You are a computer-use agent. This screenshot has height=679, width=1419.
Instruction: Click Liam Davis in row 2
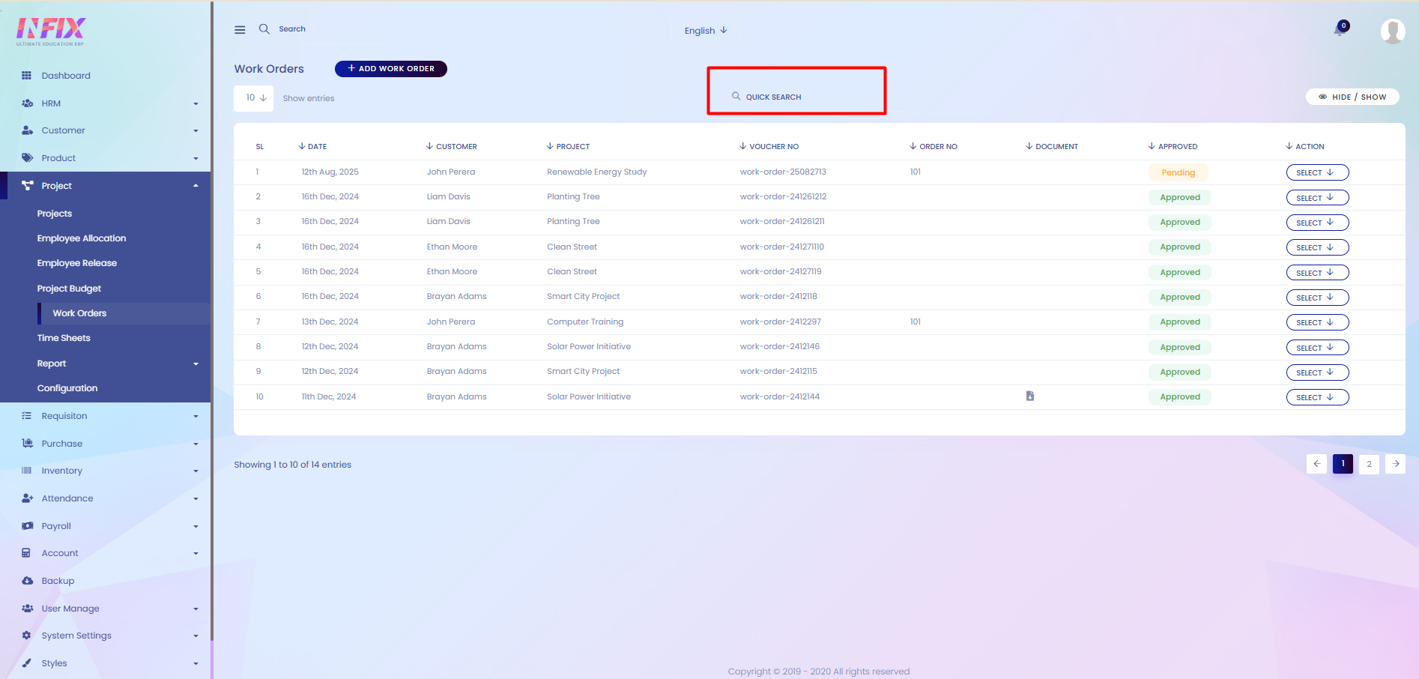[x=449, y=196]
